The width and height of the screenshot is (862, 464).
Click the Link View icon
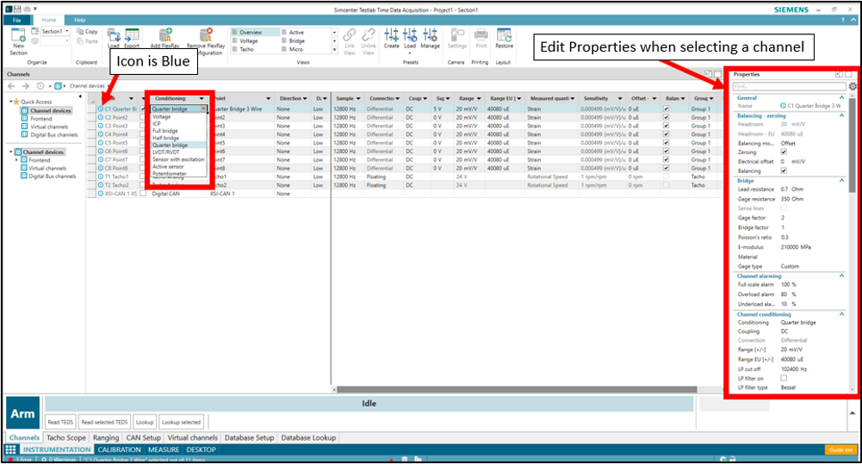coord(349,35)
